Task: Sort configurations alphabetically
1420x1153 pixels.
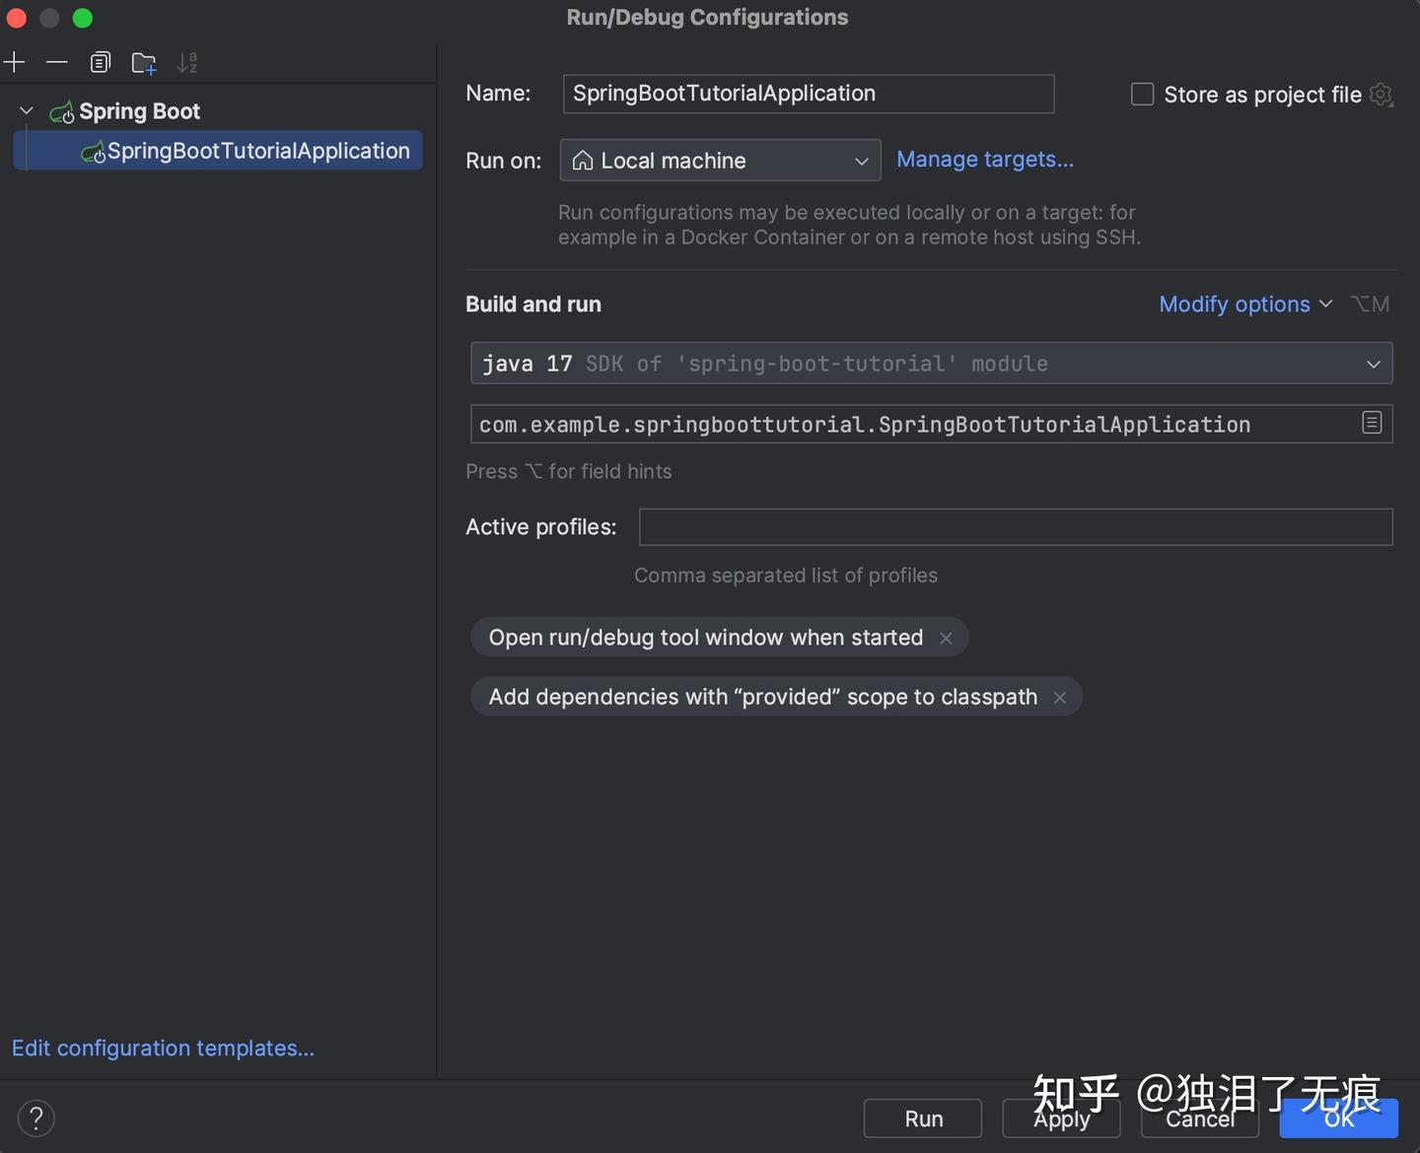Action: pyautogui.click(x=187, y=61)
